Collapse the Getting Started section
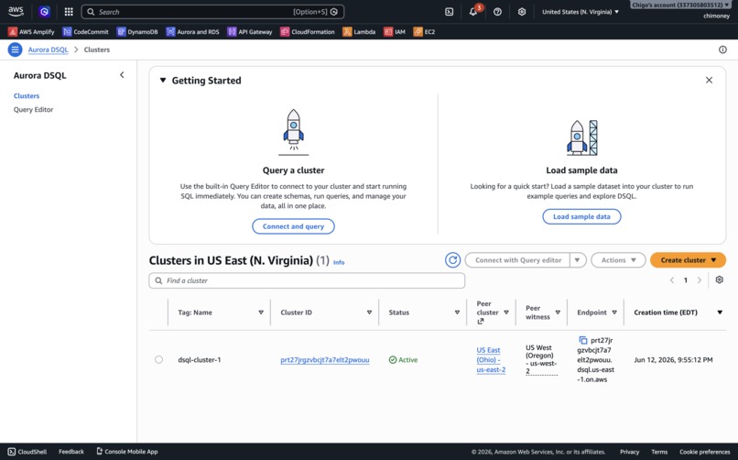738x460 pixels. click(163, 80)
